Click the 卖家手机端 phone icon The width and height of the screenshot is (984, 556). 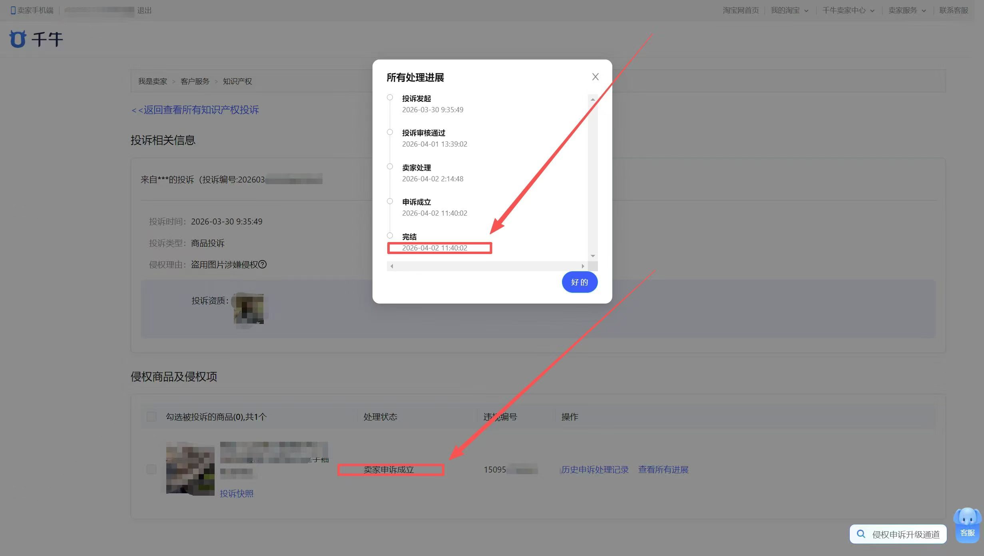13,10
